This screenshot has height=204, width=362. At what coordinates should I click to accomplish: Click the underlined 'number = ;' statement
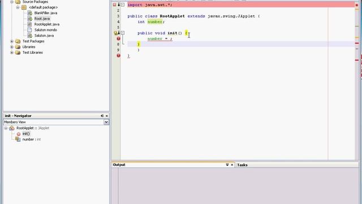click(160, 39)
